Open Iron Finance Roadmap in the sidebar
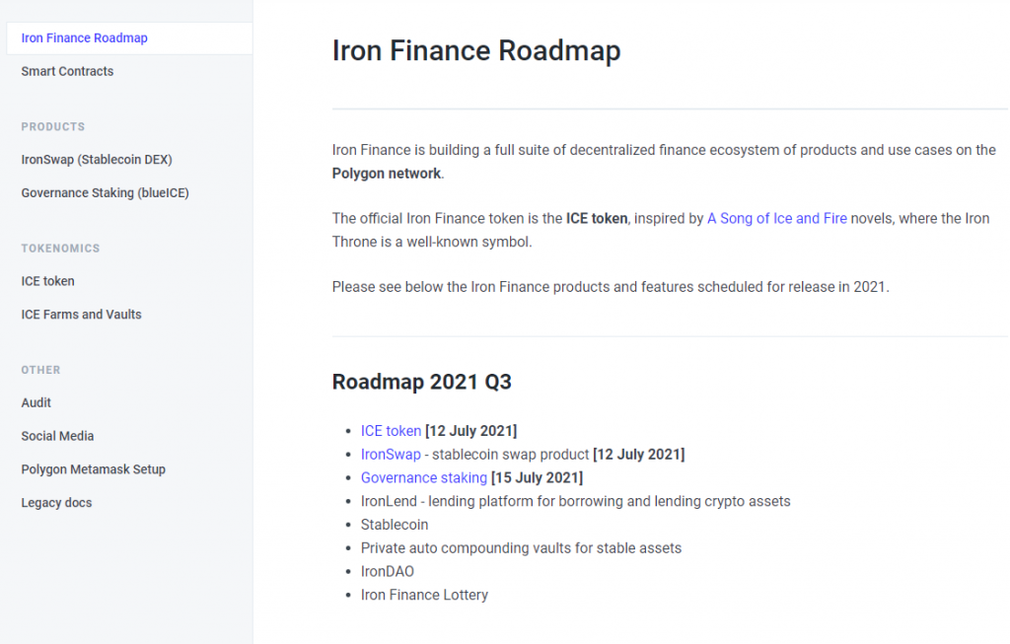This screenshot has width=1010, height=644. click(x=84, y=38)
